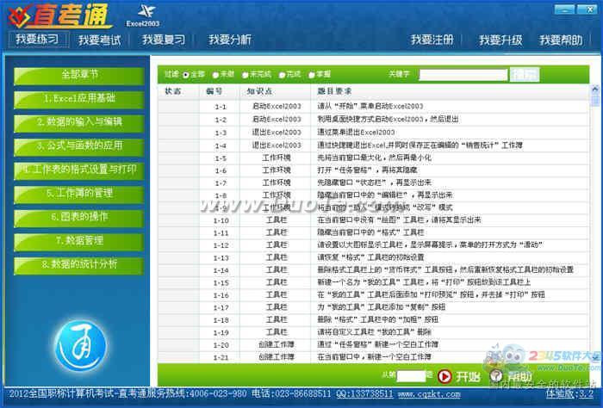603x408 pixels.
Task: Click the round blue 通 emblem
Action: 80,345
